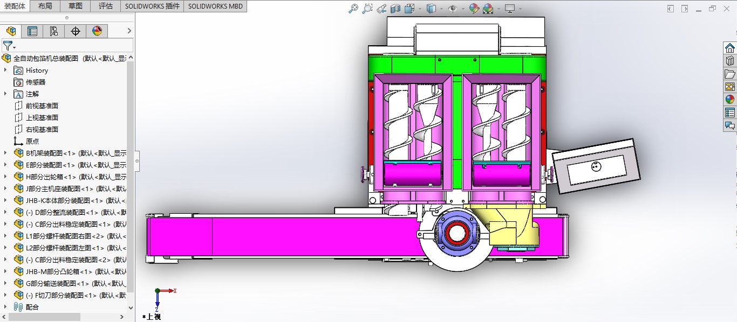Open the SOLIDWORKS Resources home icon
The height and width of the screenshot is (322, 737).
[x=730, y=48]
